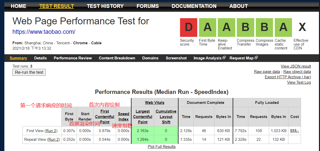Click the First Byte Time A grade
Image resolution: width=320 pixels, height=151 pixels.
coord(208,27)
